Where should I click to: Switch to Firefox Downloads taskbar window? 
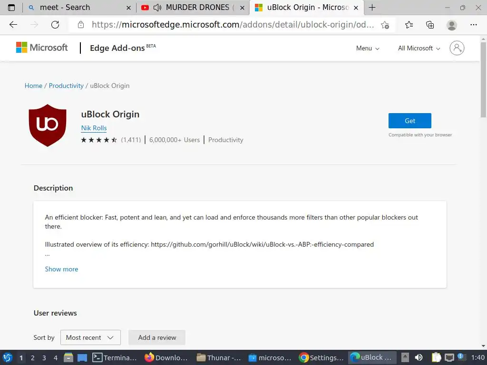166,357
